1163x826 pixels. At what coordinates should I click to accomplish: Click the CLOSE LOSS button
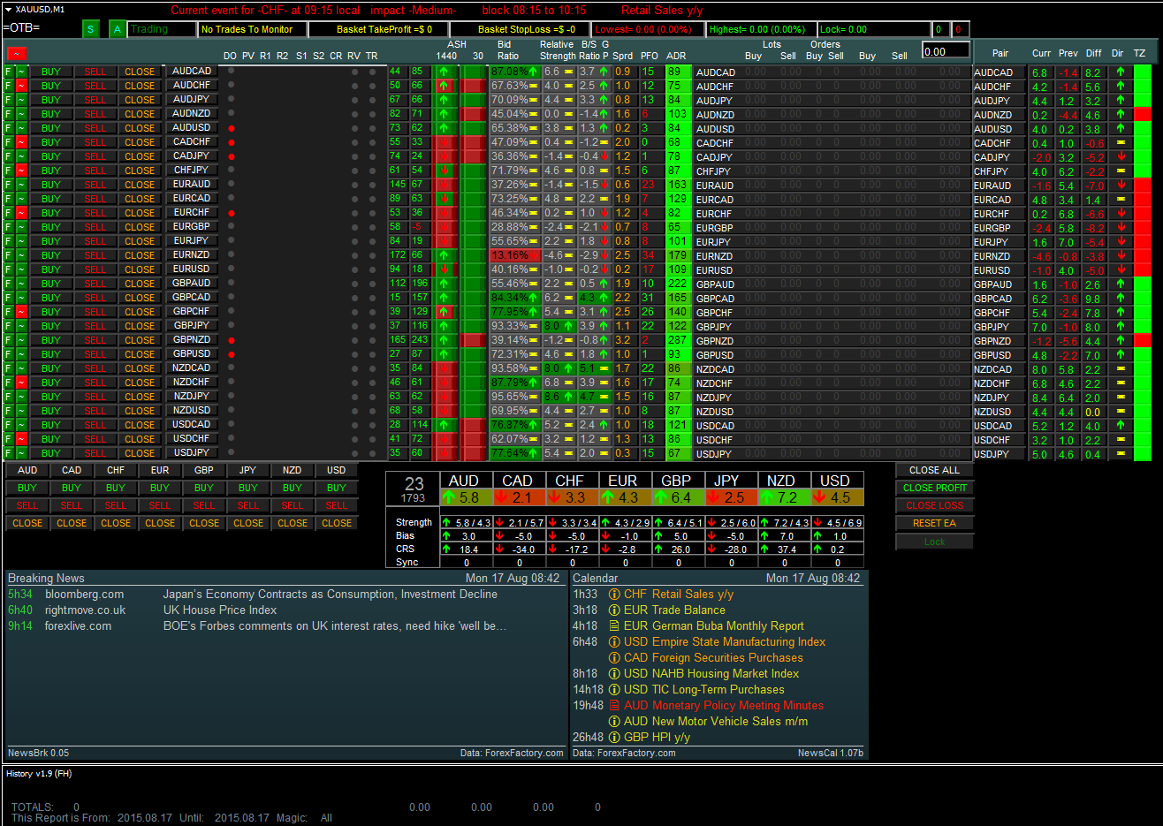(934, 505)
